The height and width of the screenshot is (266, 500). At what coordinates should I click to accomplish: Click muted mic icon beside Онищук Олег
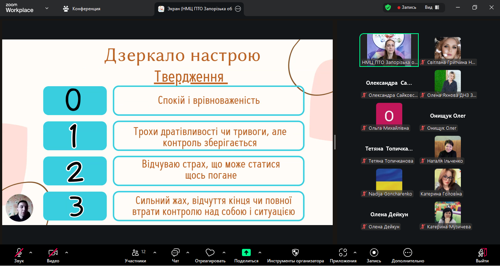pos(423,128)
